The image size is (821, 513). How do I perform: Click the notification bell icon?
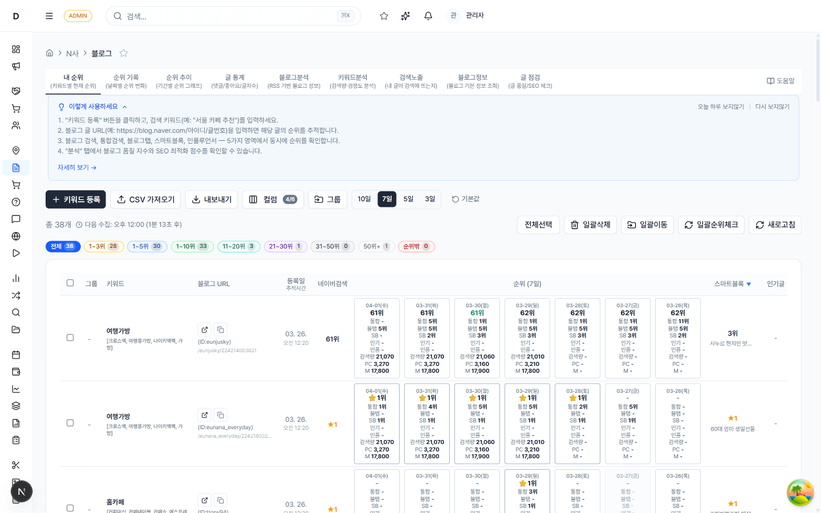tap(428, 16)
